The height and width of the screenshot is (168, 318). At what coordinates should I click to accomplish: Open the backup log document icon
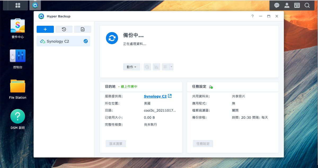point(82,29)
